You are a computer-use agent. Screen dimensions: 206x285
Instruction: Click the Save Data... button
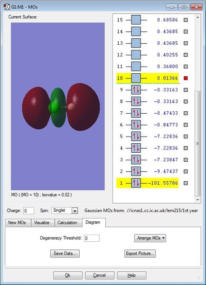65,254
